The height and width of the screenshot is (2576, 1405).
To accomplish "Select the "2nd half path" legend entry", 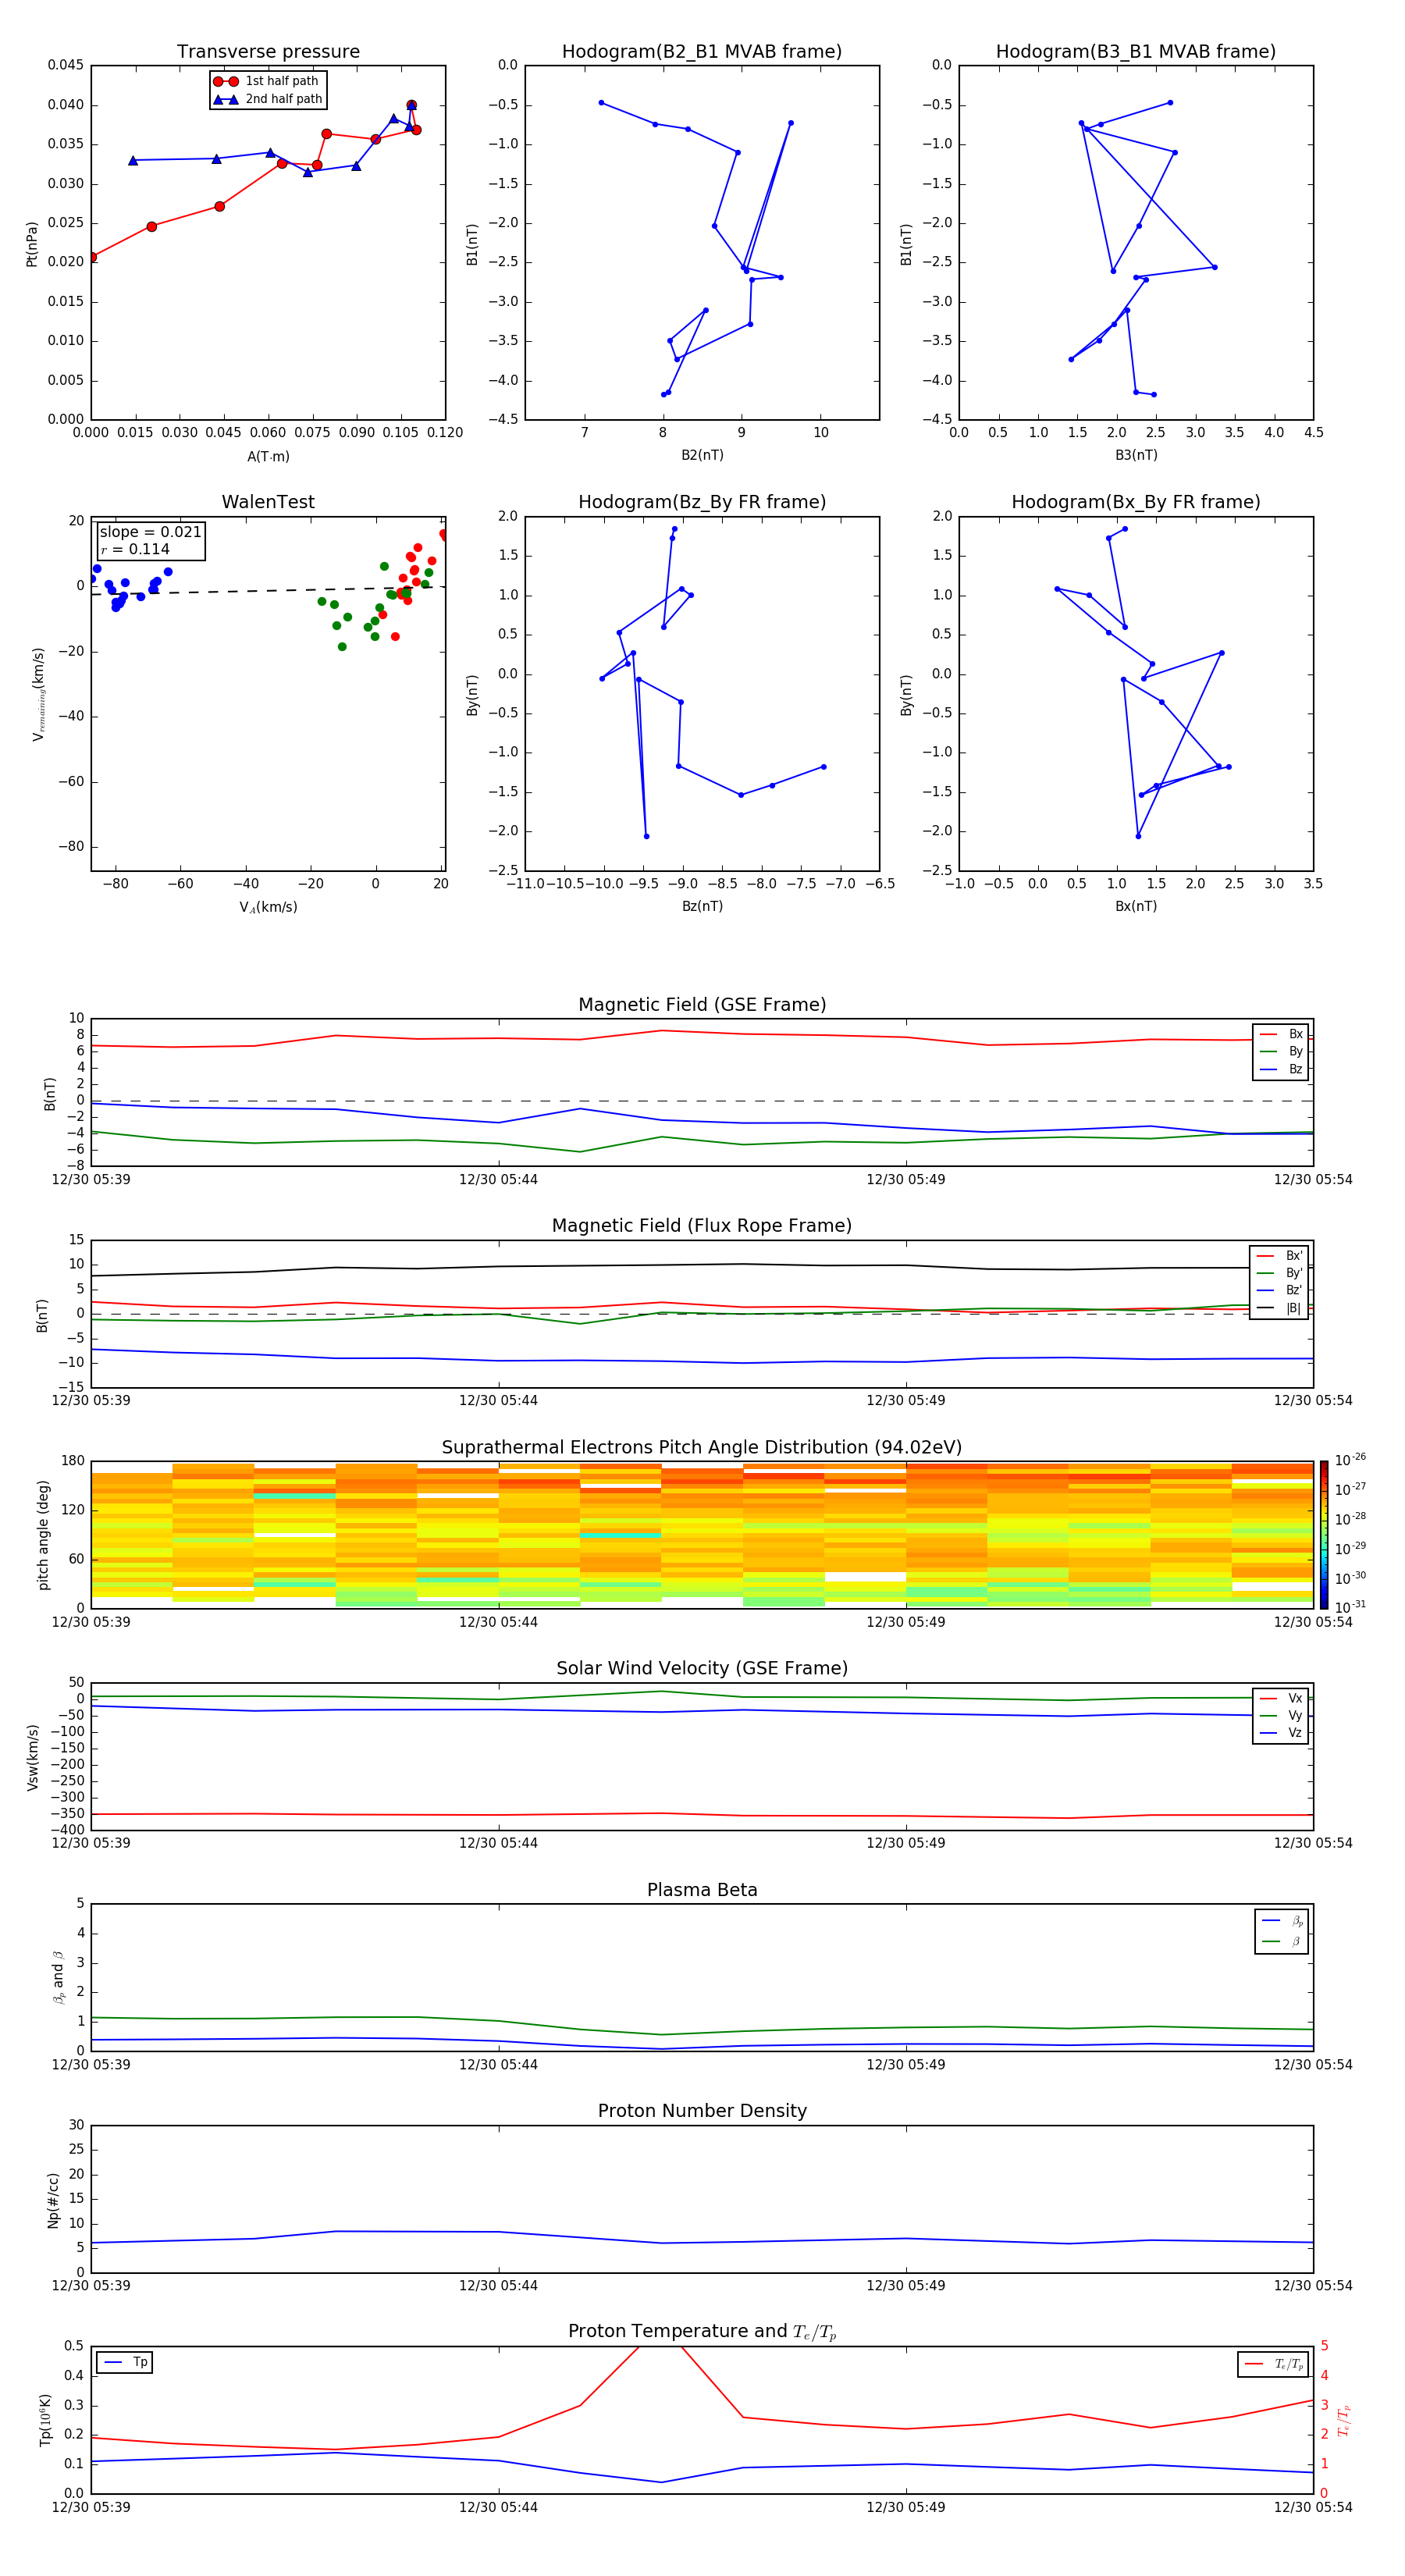I will 267,99.
